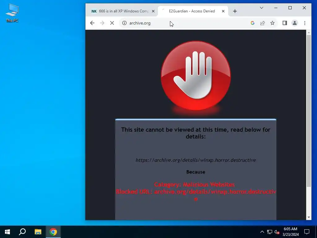
Task: Click the scrollbar down arrow
Action: [x=309, y=217]
